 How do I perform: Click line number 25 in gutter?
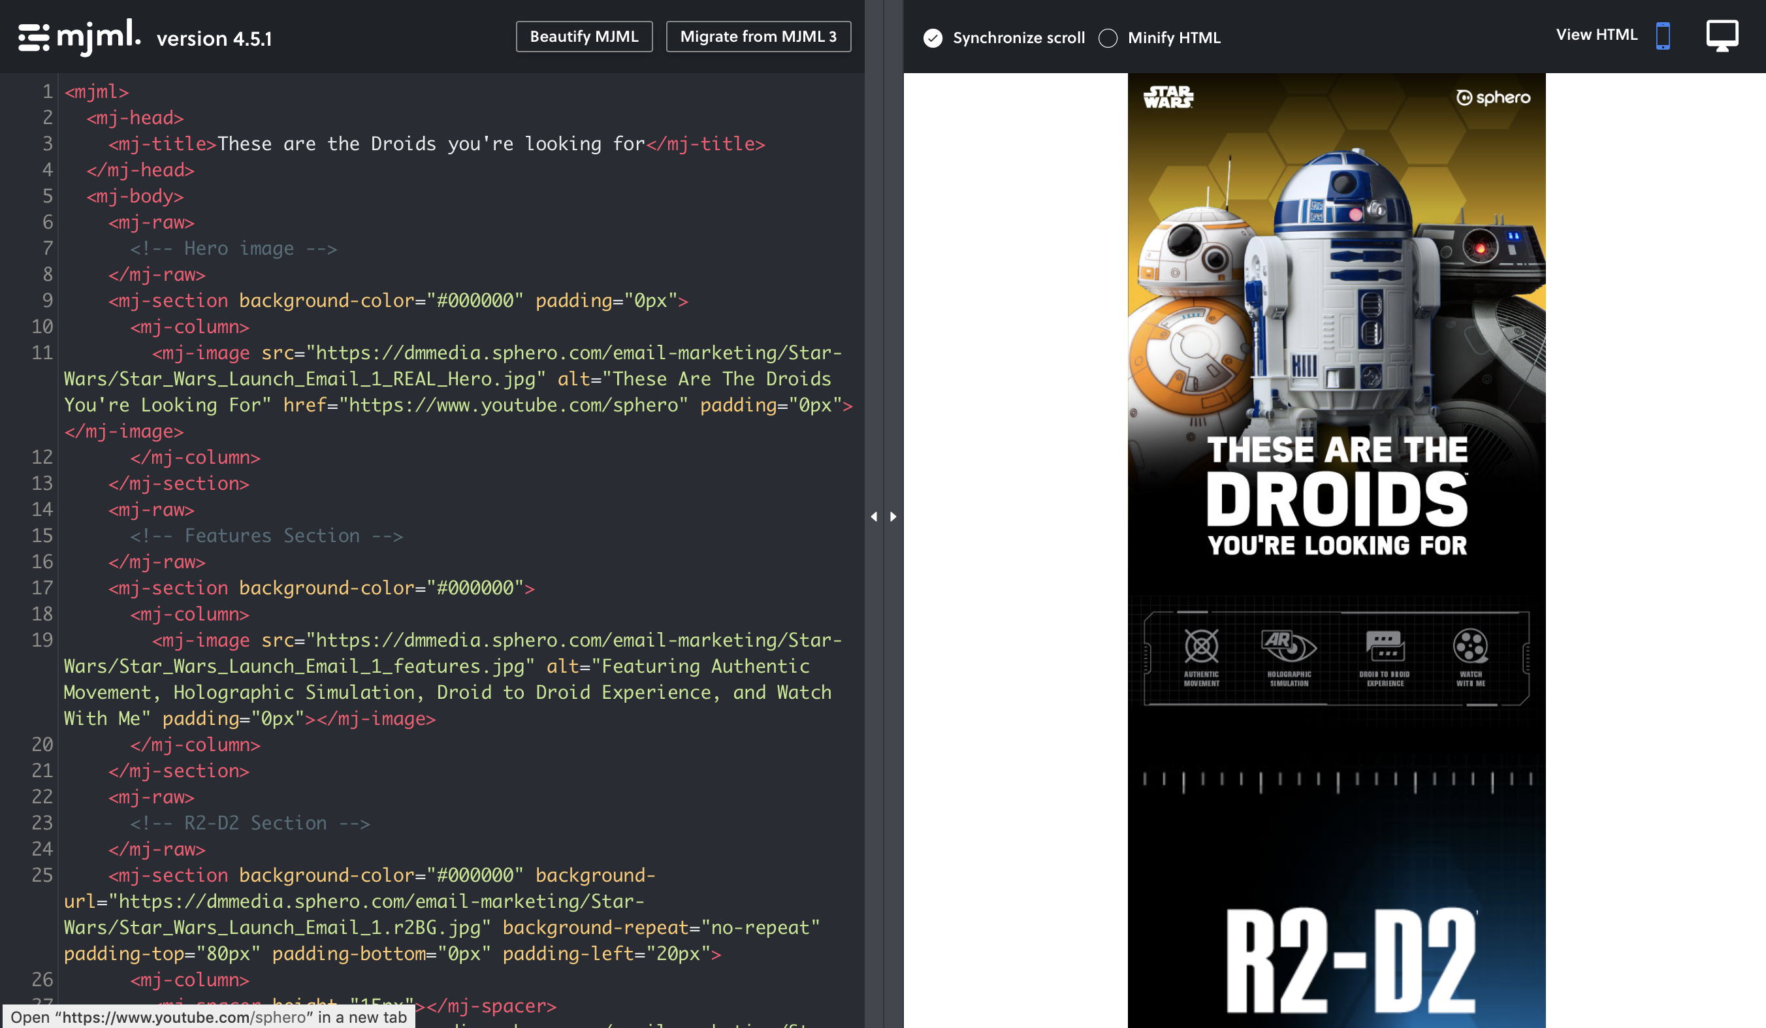pyautogui.click(x=42, y=875)
